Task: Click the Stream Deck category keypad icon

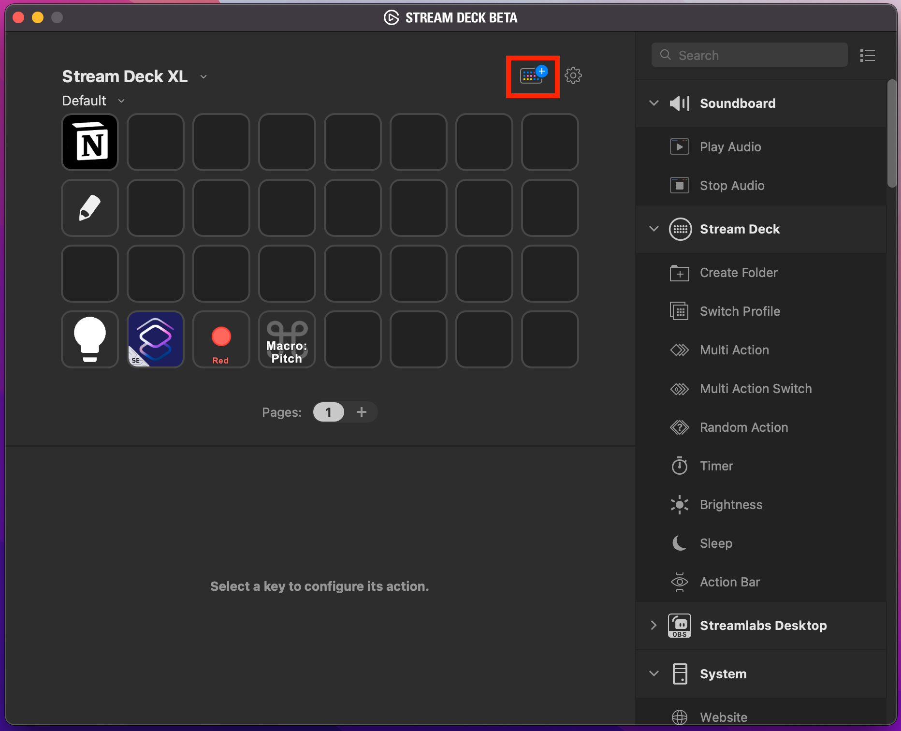Action: click(x=680, y=229)
